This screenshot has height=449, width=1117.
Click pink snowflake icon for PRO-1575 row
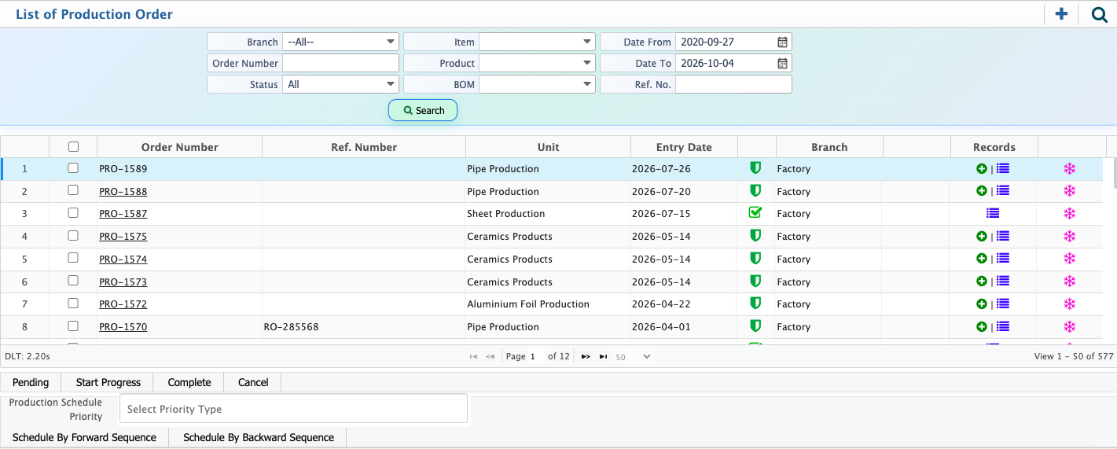pyautogui.click(x=1069, y=236)
